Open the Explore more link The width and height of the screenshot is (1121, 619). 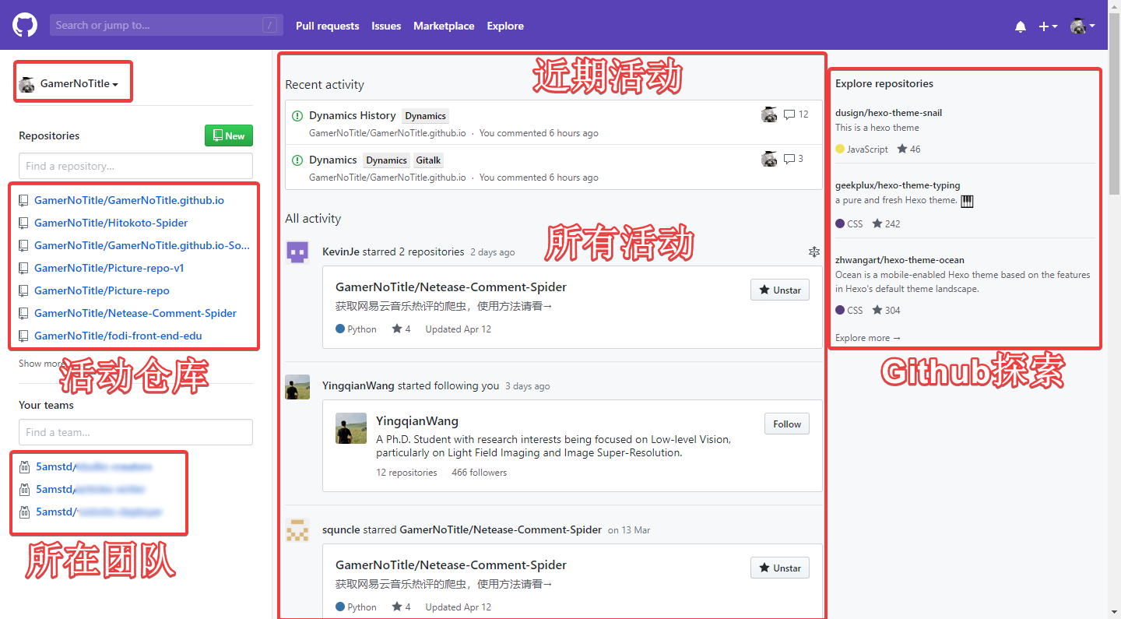[867, 337]
